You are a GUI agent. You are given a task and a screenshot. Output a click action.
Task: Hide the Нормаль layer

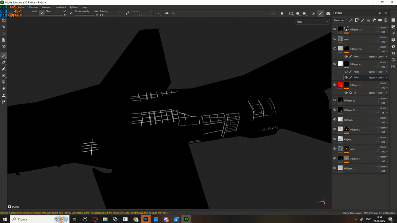(x=335, y=119)
